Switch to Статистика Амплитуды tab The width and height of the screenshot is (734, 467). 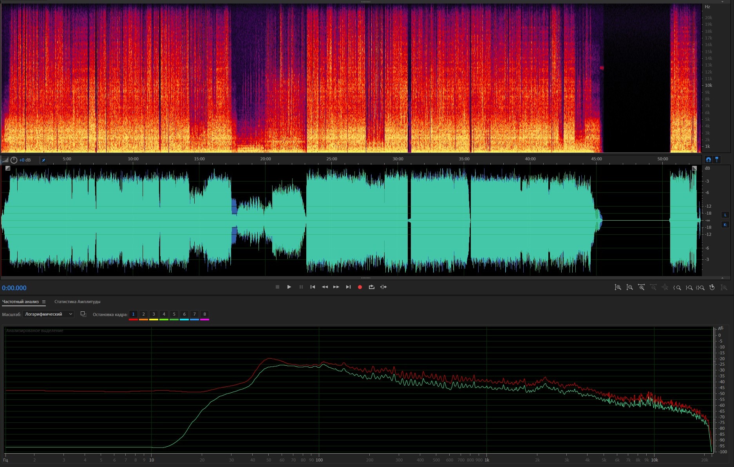[x=77, y=302]
